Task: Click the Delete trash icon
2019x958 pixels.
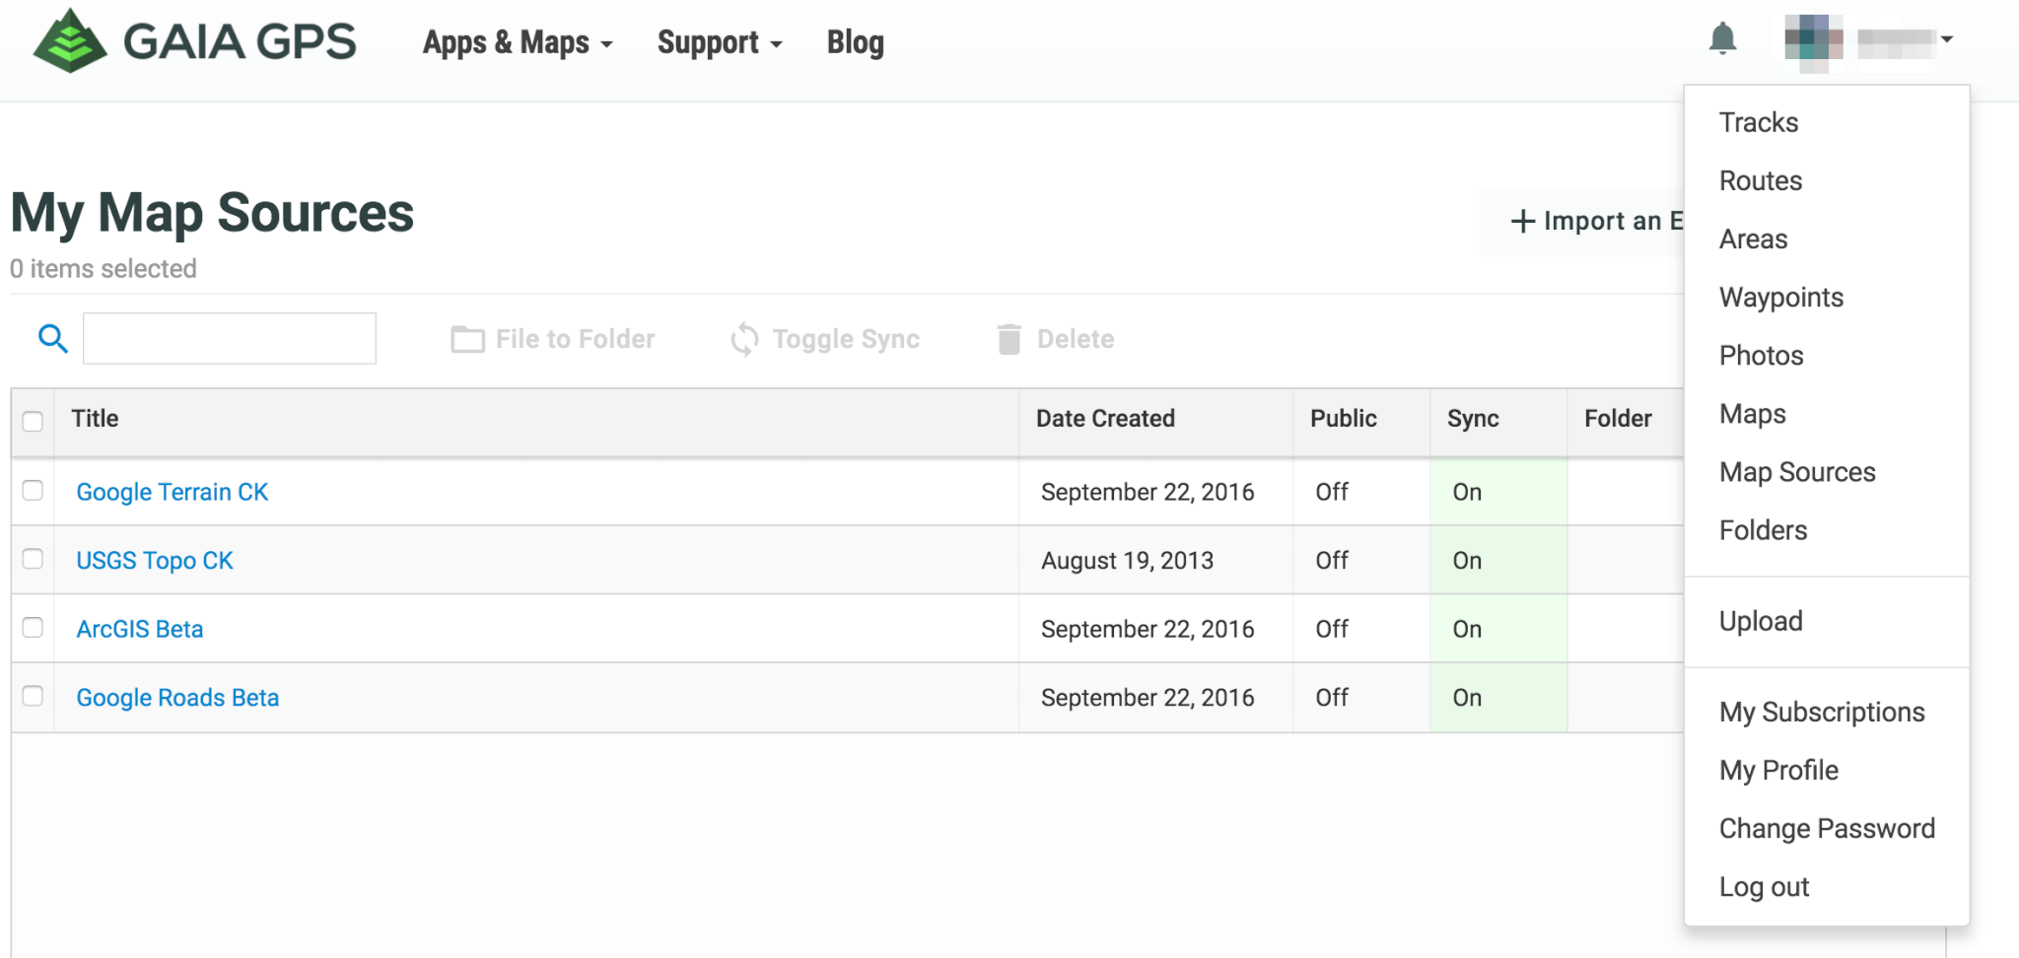Action: coord(1009,339)
